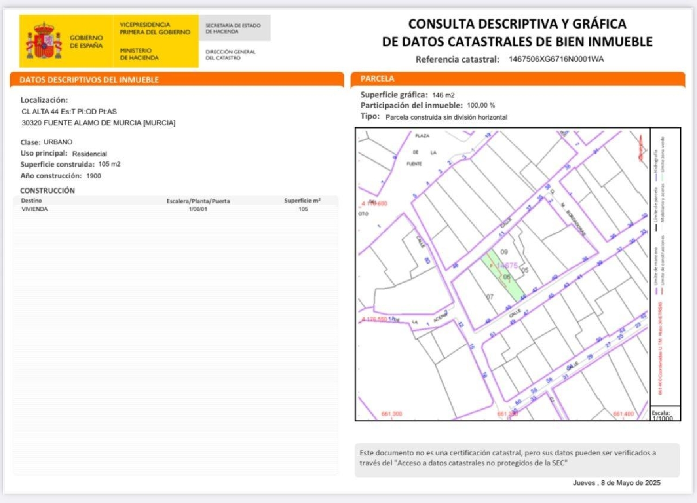Select address 'CL ALTA 44 Es:T Pl:OD Pt:AS'
The height and width of the screenshot is (503, 697).
coord(69,112)
